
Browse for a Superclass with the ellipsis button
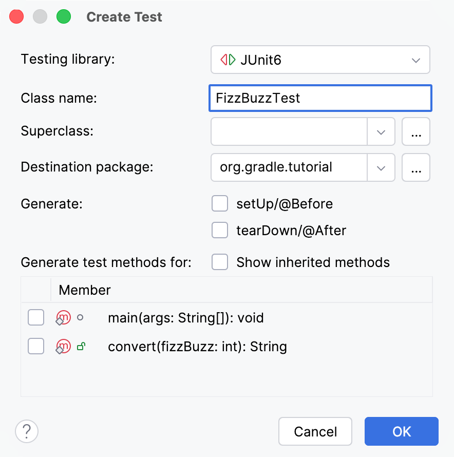(416, 131)
